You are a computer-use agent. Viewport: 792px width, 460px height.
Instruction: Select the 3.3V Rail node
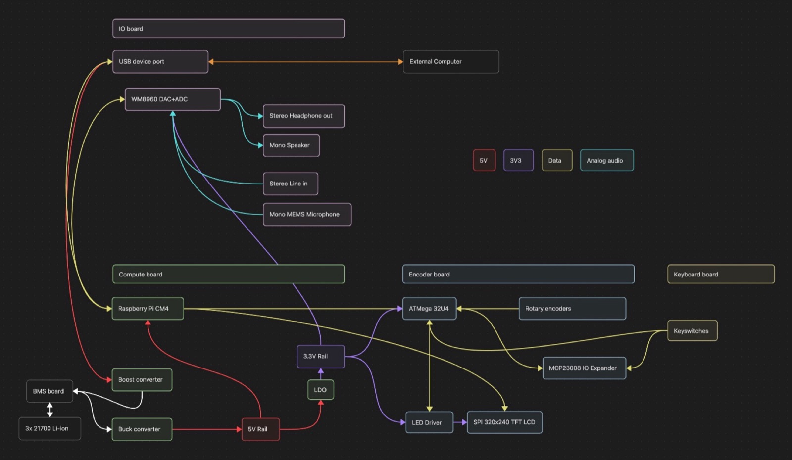tap(321, 357)
